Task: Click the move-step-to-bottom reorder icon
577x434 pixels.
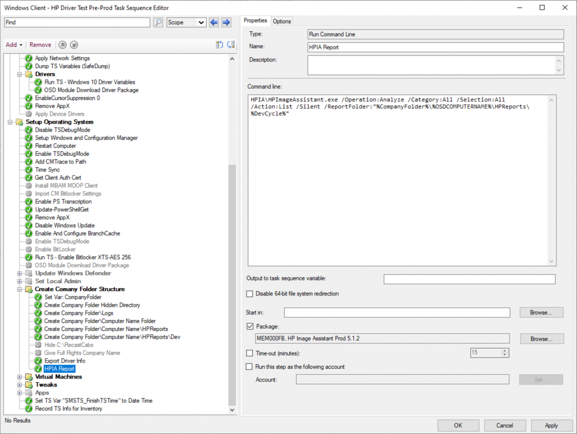Action: point(231,45)
